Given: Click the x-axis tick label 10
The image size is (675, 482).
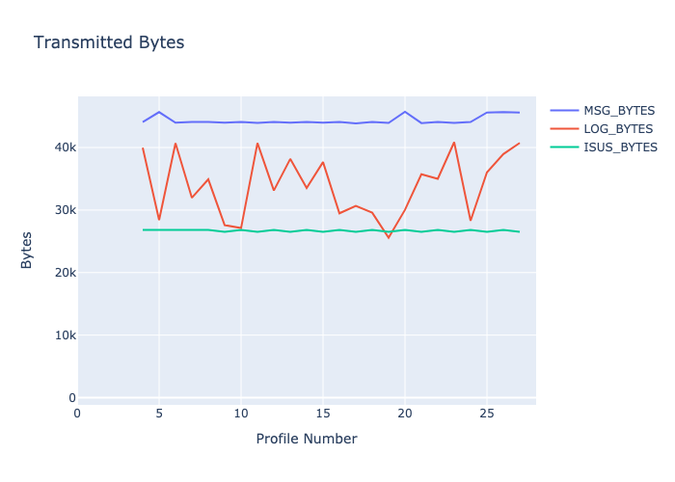Looking at the screenshot, I should click(241, 414).
